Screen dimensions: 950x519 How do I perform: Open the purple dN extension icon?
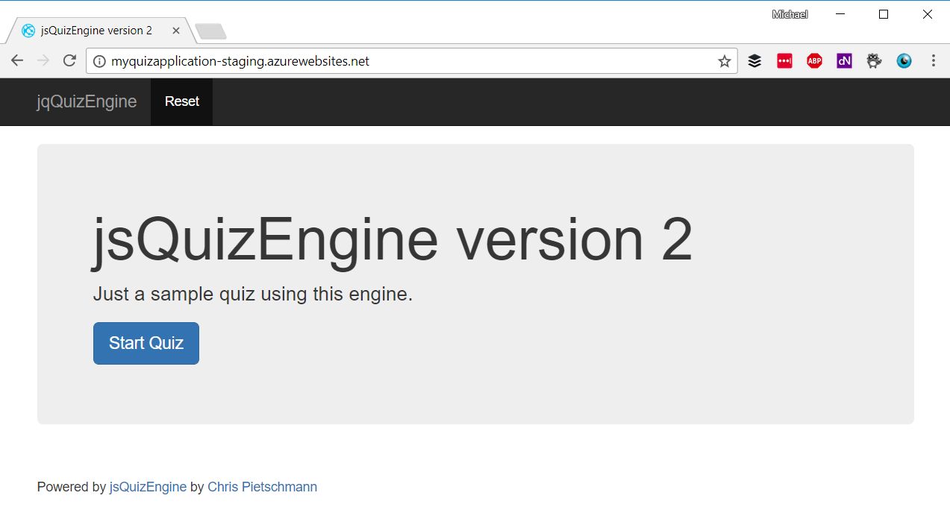pyautogui.click(x=844, y=61)
